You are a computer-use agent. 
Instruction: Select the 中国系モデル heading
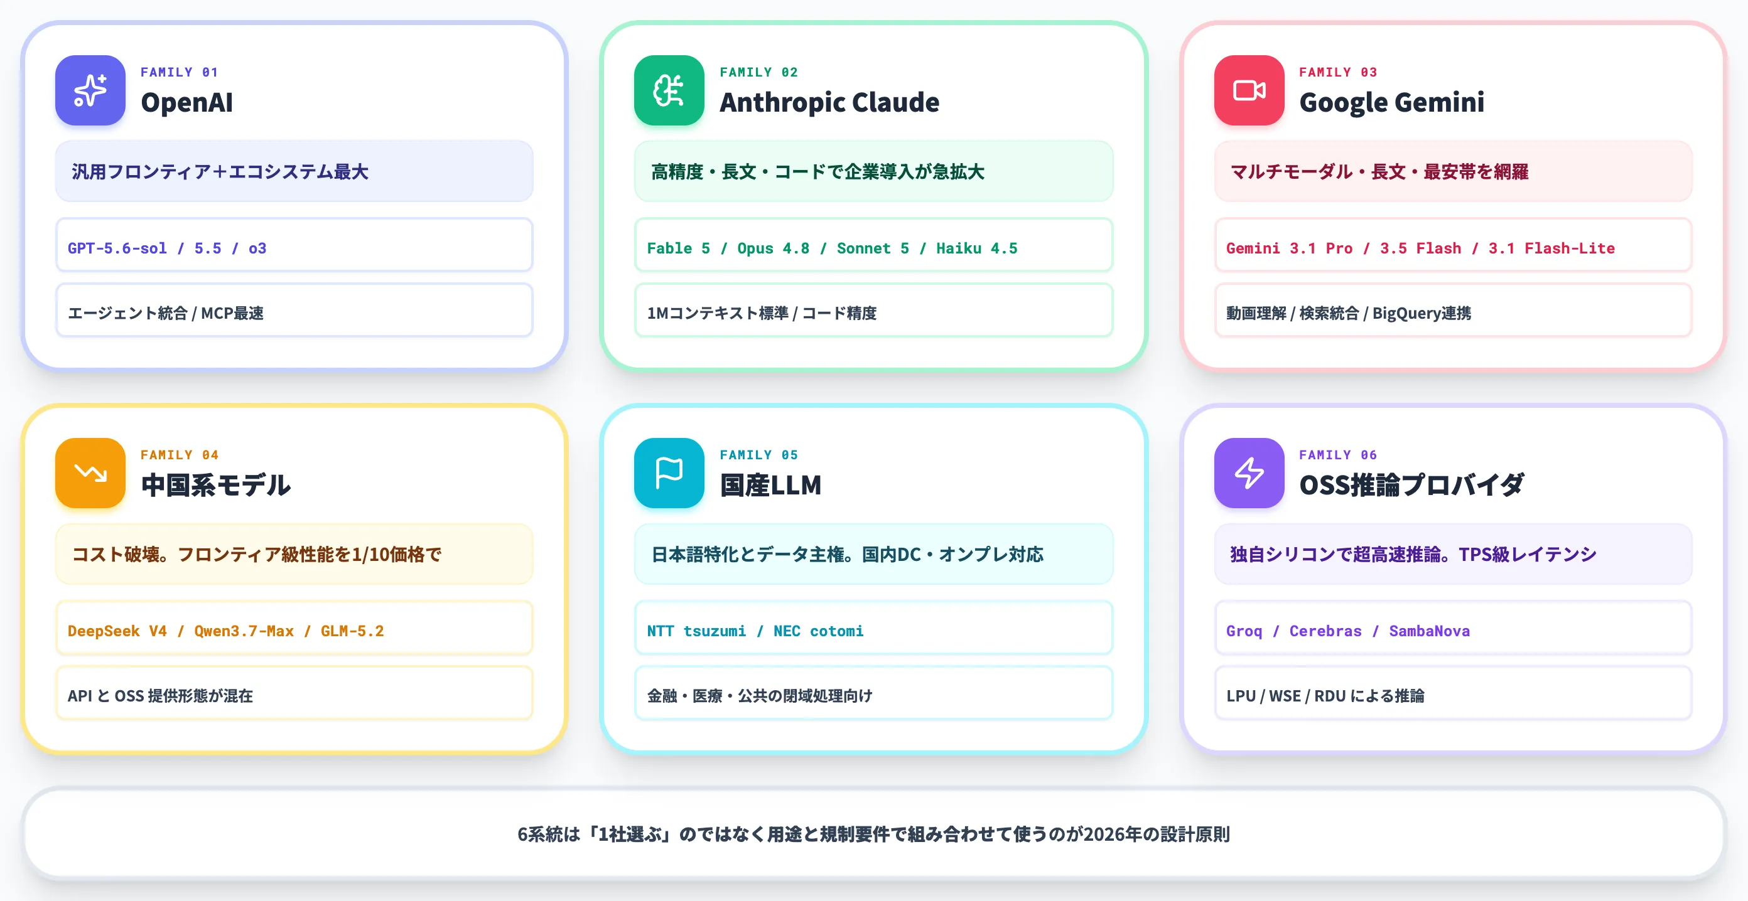click(x=216, y=486)
